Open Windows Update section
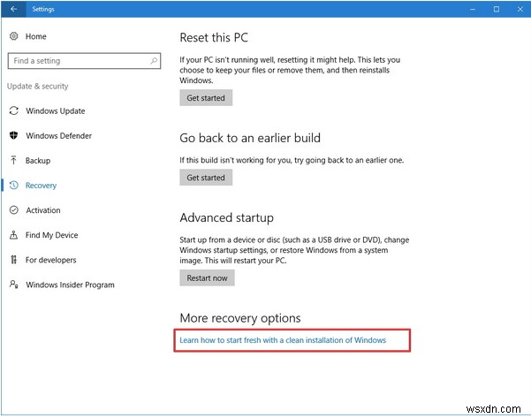 [x=56, y=111]
